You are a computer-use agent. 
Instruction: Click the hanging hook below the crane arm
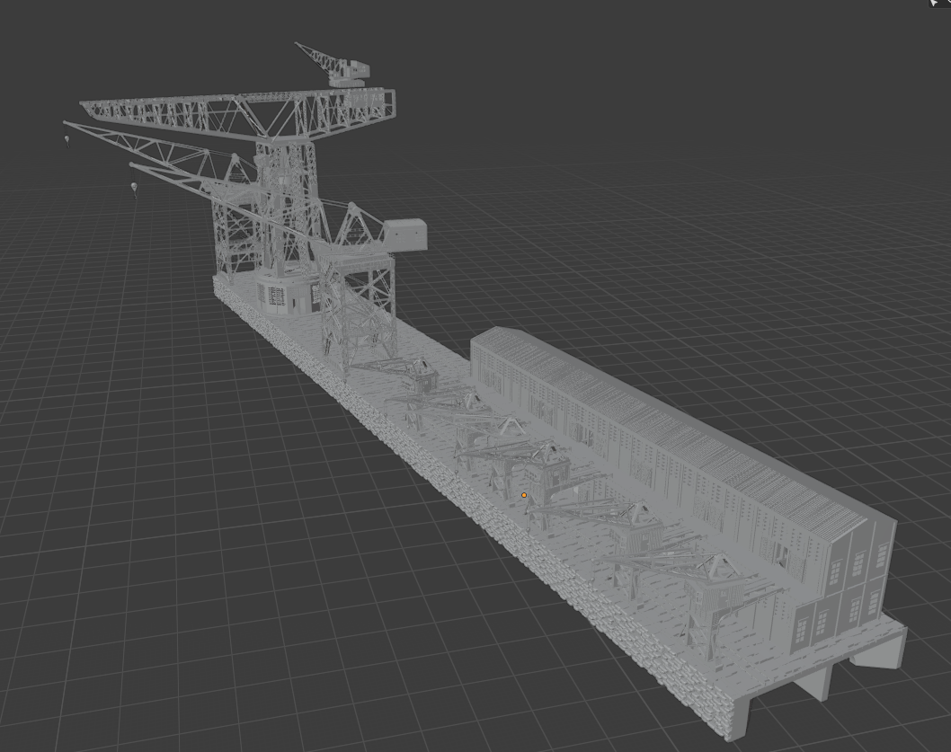tap(135, 184)
